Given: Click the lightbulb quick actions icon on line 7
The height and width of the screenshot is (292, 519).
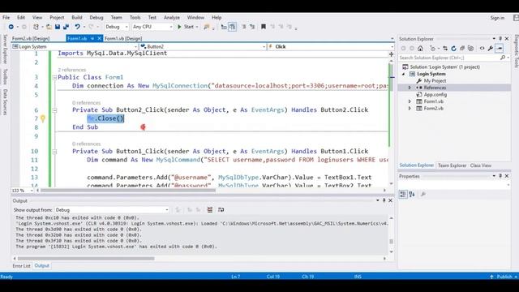Looking at the screenshot, I should pos(43,118).
